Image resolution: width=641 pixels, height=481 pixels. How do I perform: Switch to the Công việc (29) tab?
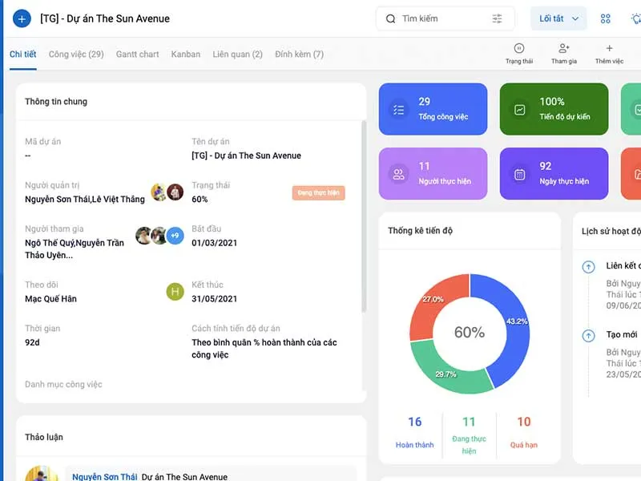(x=76, y=55)
